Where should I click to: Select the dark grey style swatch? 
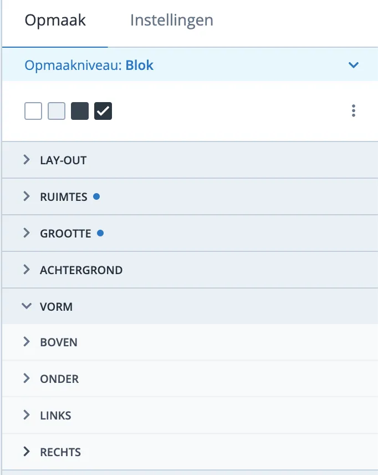click(x=79, y=110)
